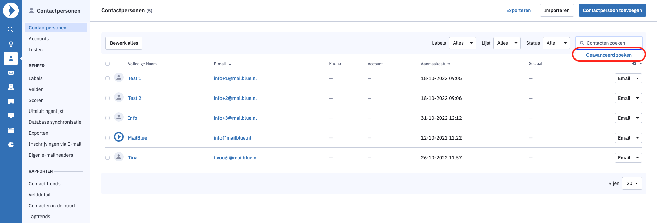Viewport: 657px width, 223px height.
Task: Check the box for MailBlue contact
Action: [x=108, y=138]
